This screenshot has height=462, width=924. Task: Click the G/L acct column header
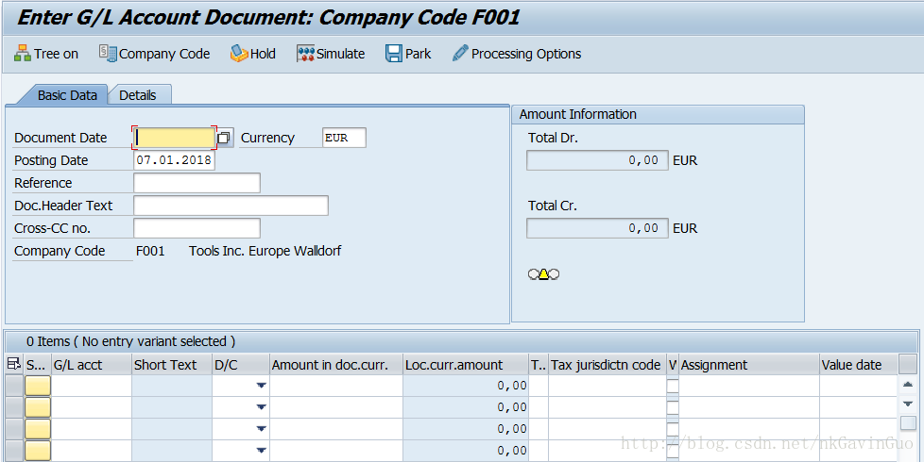pos(92,365)
